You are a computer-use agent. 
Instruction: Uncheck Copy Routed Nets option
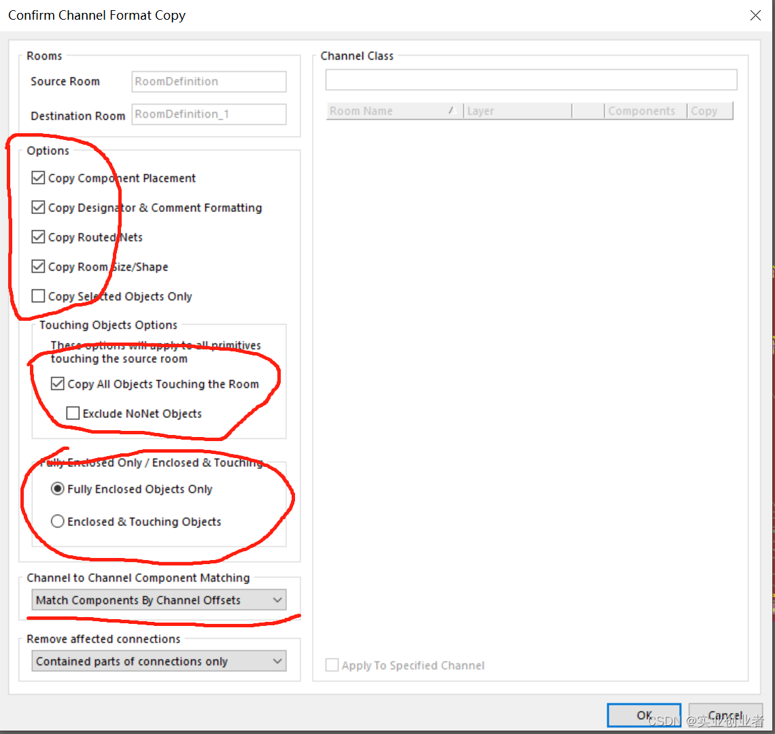coord(38,237)
